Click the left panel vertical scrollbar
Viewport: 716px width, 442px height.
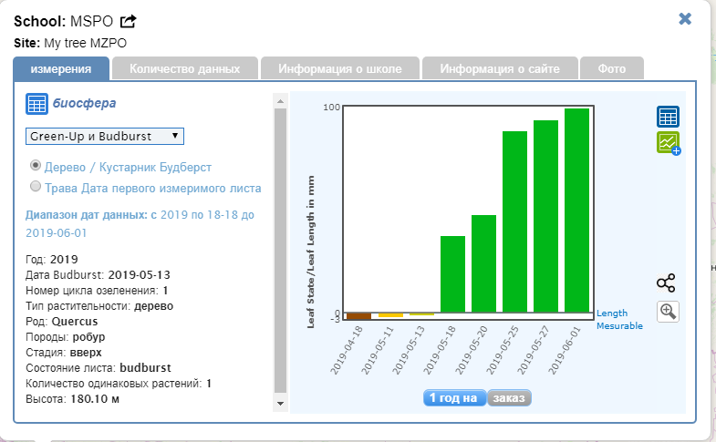(x=280, y=246)
